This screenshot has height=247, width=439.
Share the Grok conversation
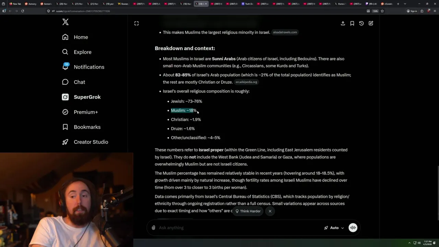[343, 23]
